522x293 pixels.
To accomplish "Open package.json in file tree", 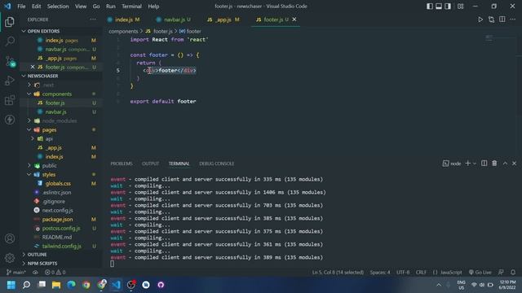I will click(x=57, y=220).
